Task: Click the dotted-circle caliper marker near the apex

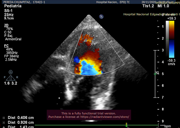Action: point(88,28)
